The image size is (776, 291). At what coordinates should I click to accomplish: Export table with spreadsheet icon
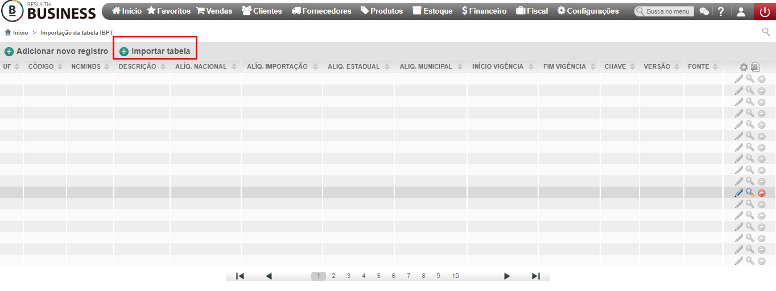pos(756,67)
